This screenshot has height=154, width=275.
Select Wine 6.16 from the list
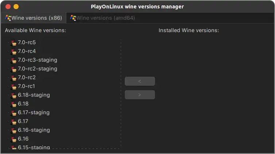(23, 139)
